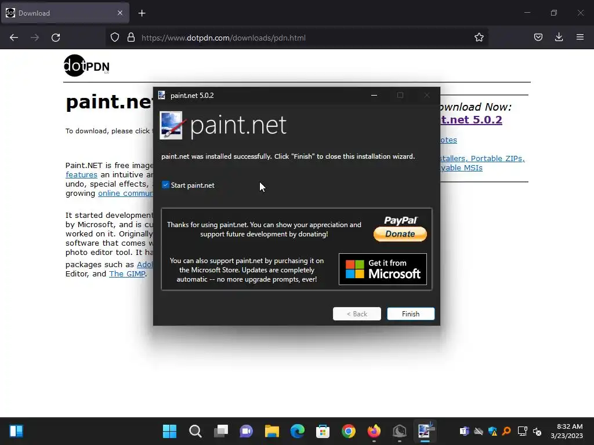This screenshot has height=445, width=594.
Task: Open the Widgets panel on taskbar
Action: [16, 431]
